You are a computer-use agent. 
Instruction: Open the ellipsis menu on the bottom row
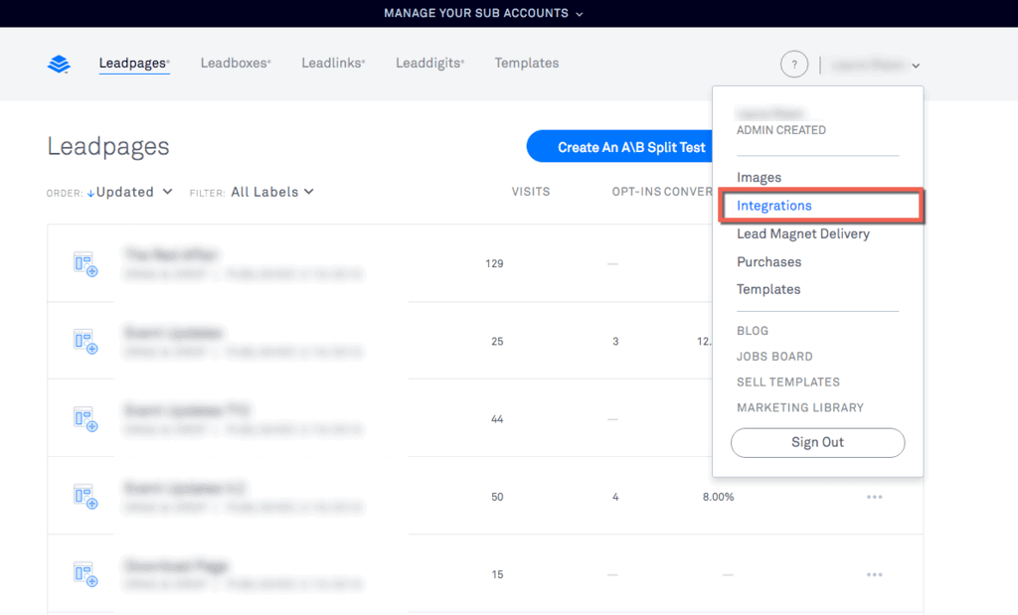(875, 574)
